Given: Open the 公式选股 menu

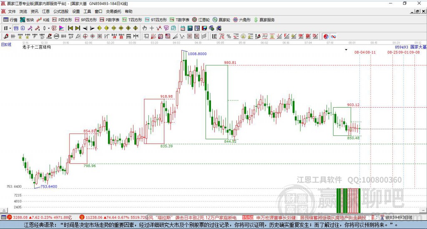Looking at the screenshot, I should [x=61, y=11].
